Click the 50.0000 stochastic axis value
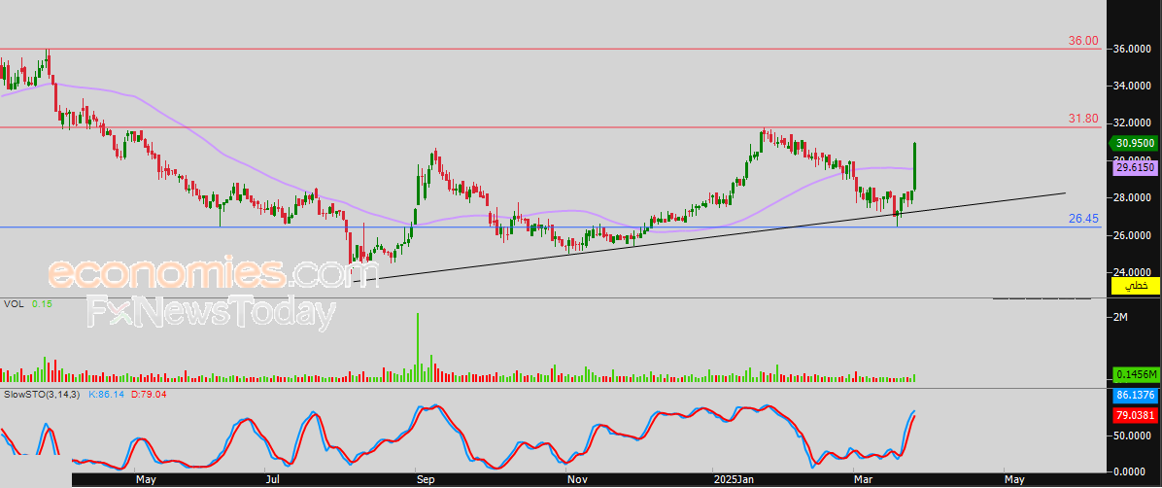This screenshot has width=1162, height=488. (x=1134, y=437)
